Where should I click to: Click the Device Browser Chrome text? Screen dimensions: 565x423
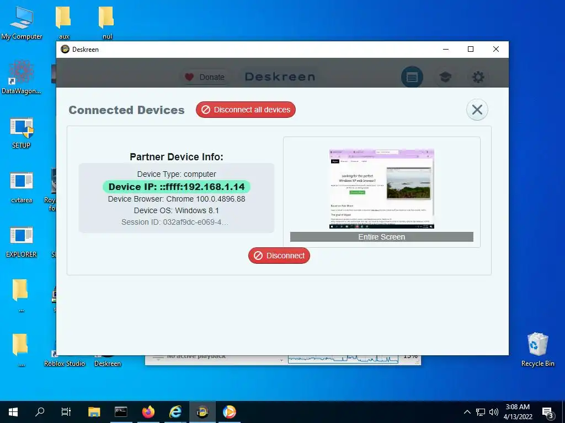(177, 199)
